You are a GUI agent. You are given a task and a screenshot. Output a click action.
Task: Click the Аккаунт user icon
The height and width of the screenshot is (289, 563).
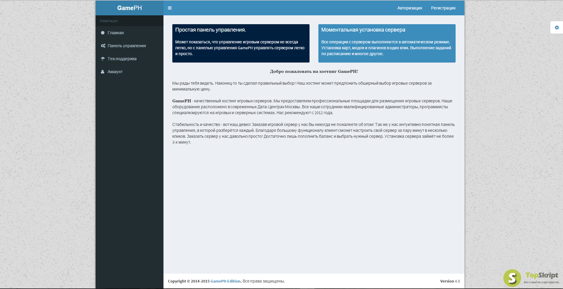[102, 72]
